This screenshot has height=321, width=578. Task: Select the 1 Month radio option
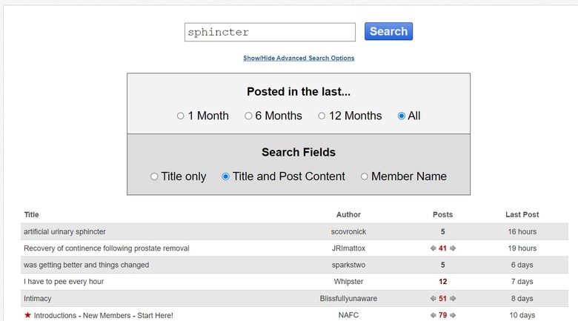pos(181,116)
